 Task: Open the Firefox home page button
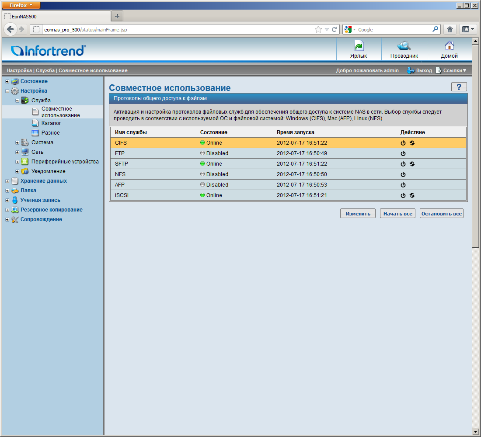(x=450, y=29)
